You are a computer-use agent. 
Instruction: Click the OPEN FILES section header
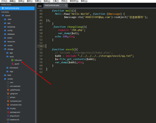click(6, 5)
